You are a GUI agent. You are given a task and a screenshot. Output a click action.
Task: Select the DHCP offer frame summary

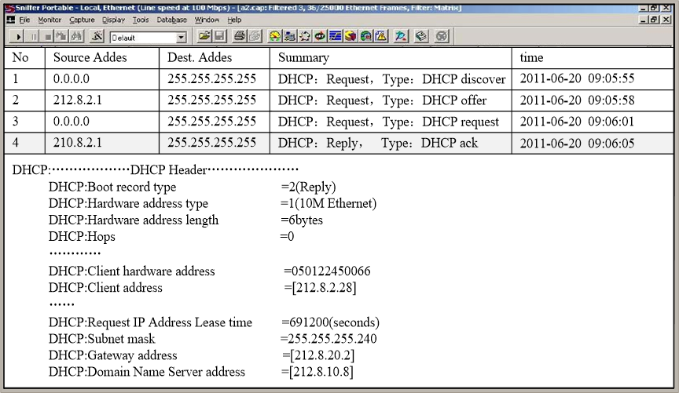click(x=382, y=100)
